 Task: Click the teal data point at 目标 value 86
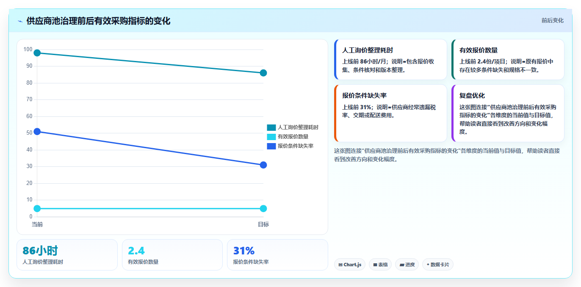pyautogui.click(x=263, y=73)
